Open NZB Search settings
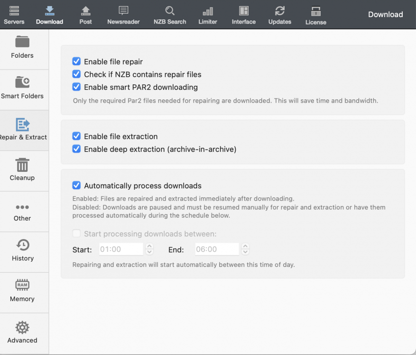This screenshot has height=355, width=416. (170, 15)
